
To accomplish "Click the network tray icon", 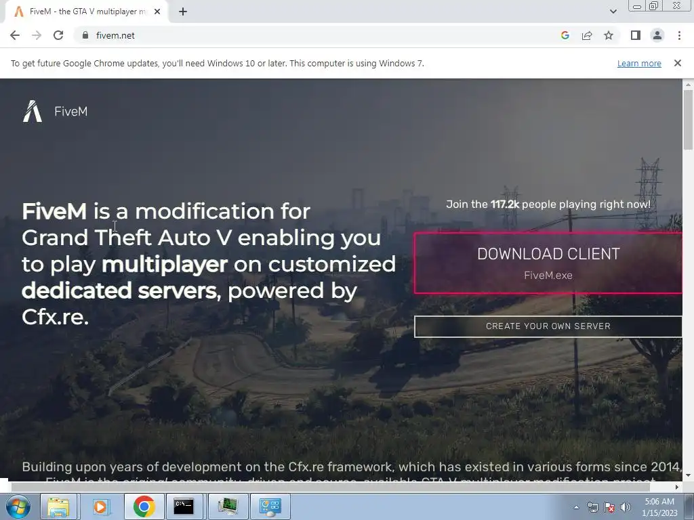I will tap(592, 507).
